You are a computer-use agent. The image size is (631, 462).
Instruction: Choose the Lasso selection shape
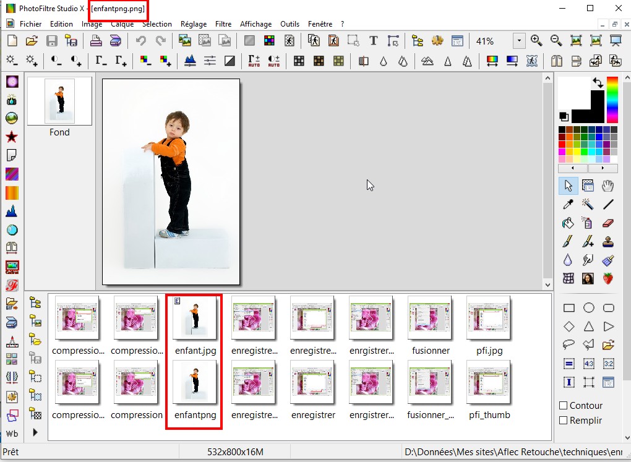click(569, 344)
